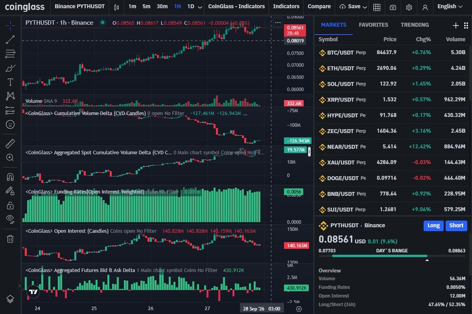Image resolution: width=472 pixels, height=314 pixels.
Task: Select the trend line drawing tool
Action: point(10,39)
